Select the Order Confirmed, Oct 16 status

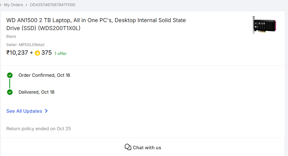point(44,75)
